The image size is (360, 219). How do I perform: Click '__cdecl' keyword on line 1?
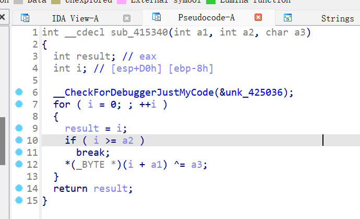coord(85,32)
